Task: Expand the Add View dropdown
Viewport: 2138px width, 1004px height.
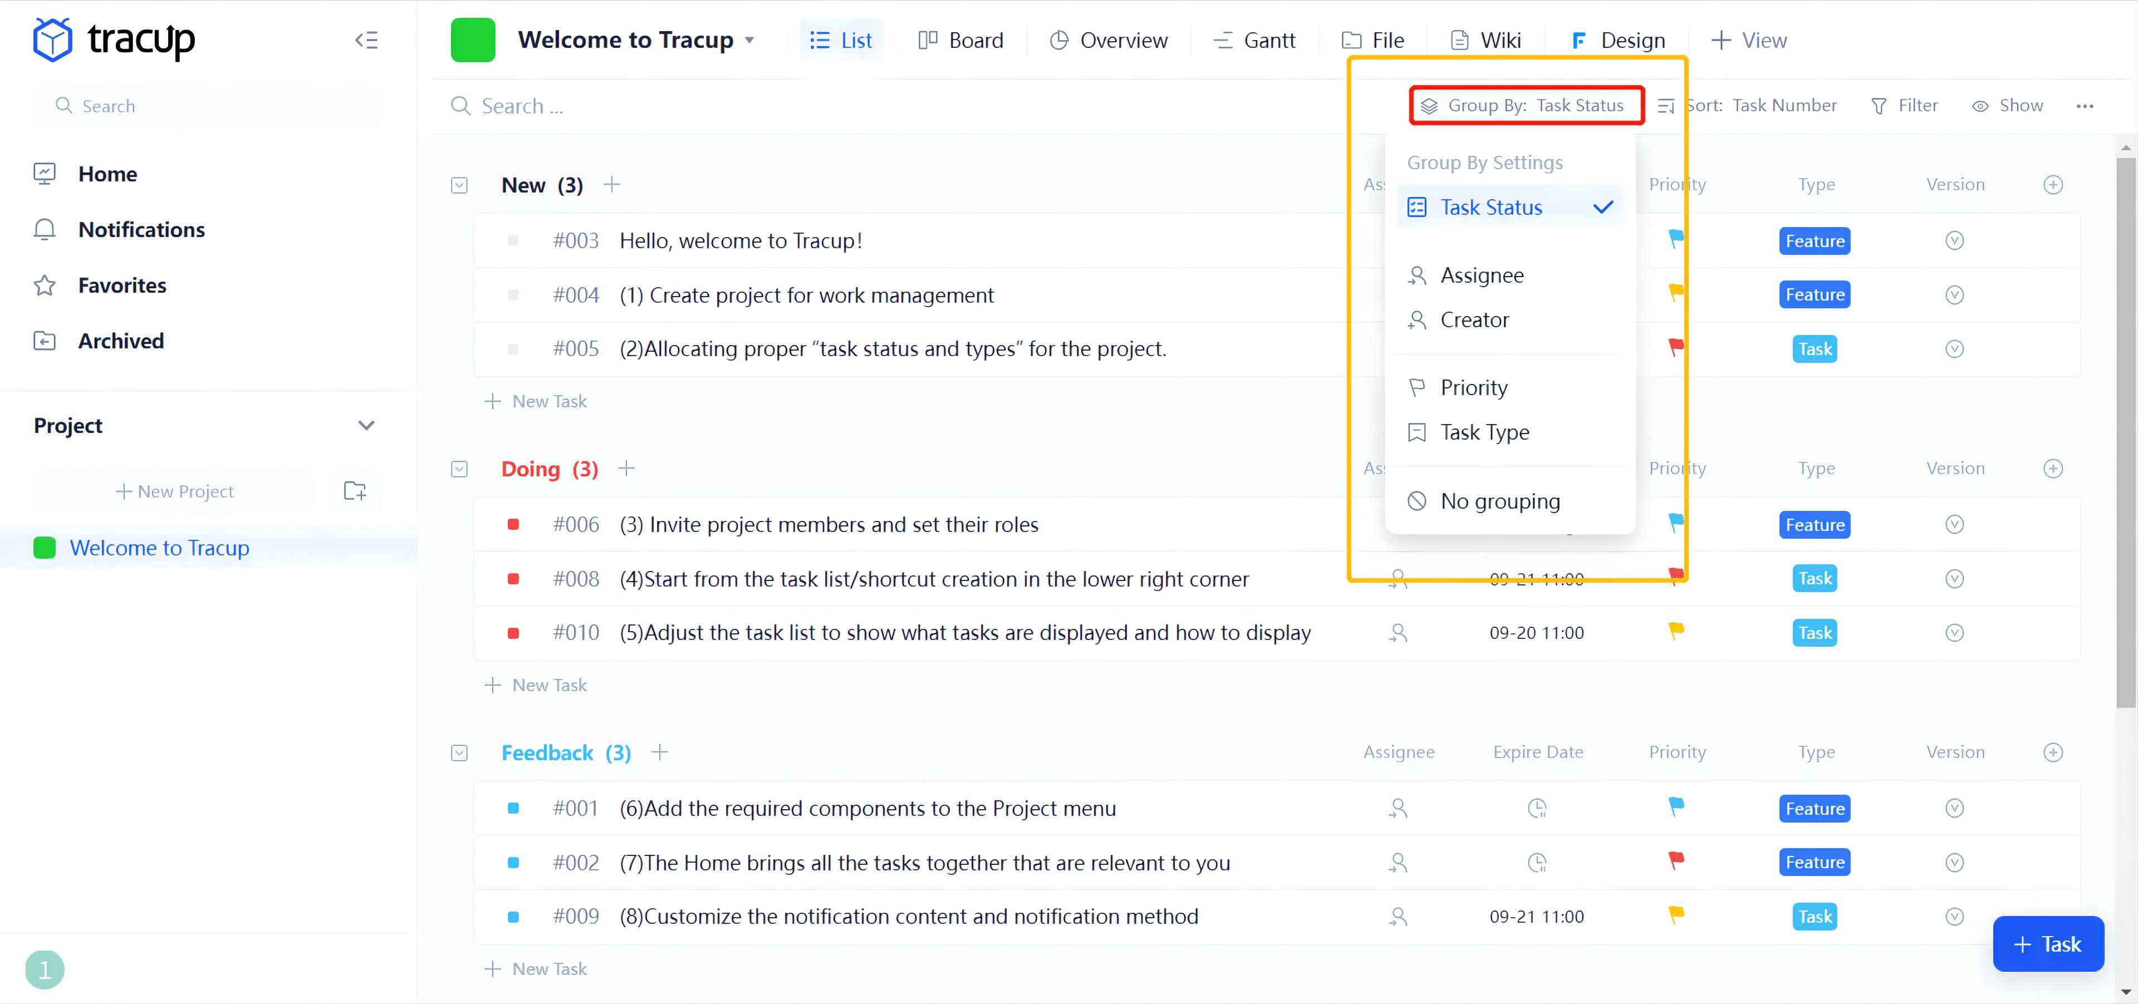Action: pyautogui.click(x=1752, y=40)
